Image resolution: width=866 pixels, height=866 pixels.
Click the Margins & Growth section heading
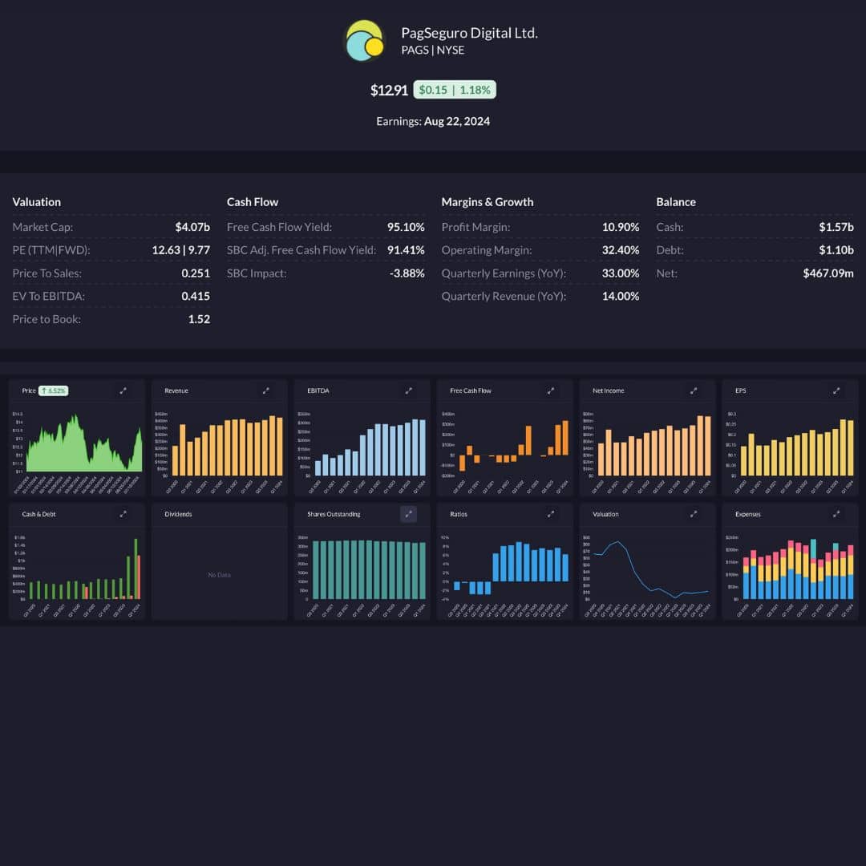[488, 202]
